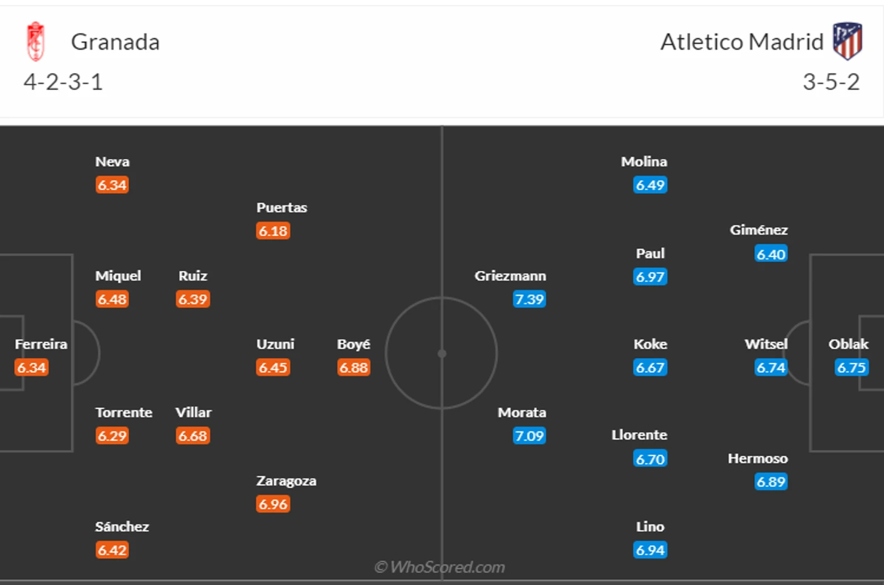Click the WhoScored.com watermark
The image size is (884, 585).
click(x=440, y=567)
